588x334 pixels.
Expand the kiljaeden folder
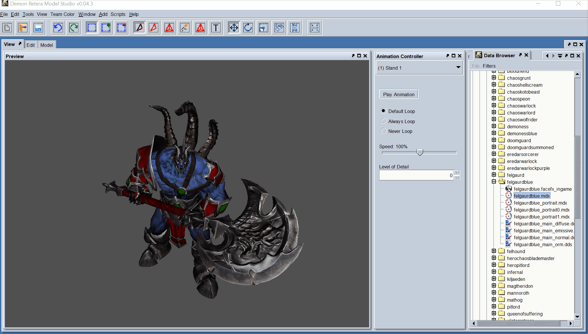494,279
